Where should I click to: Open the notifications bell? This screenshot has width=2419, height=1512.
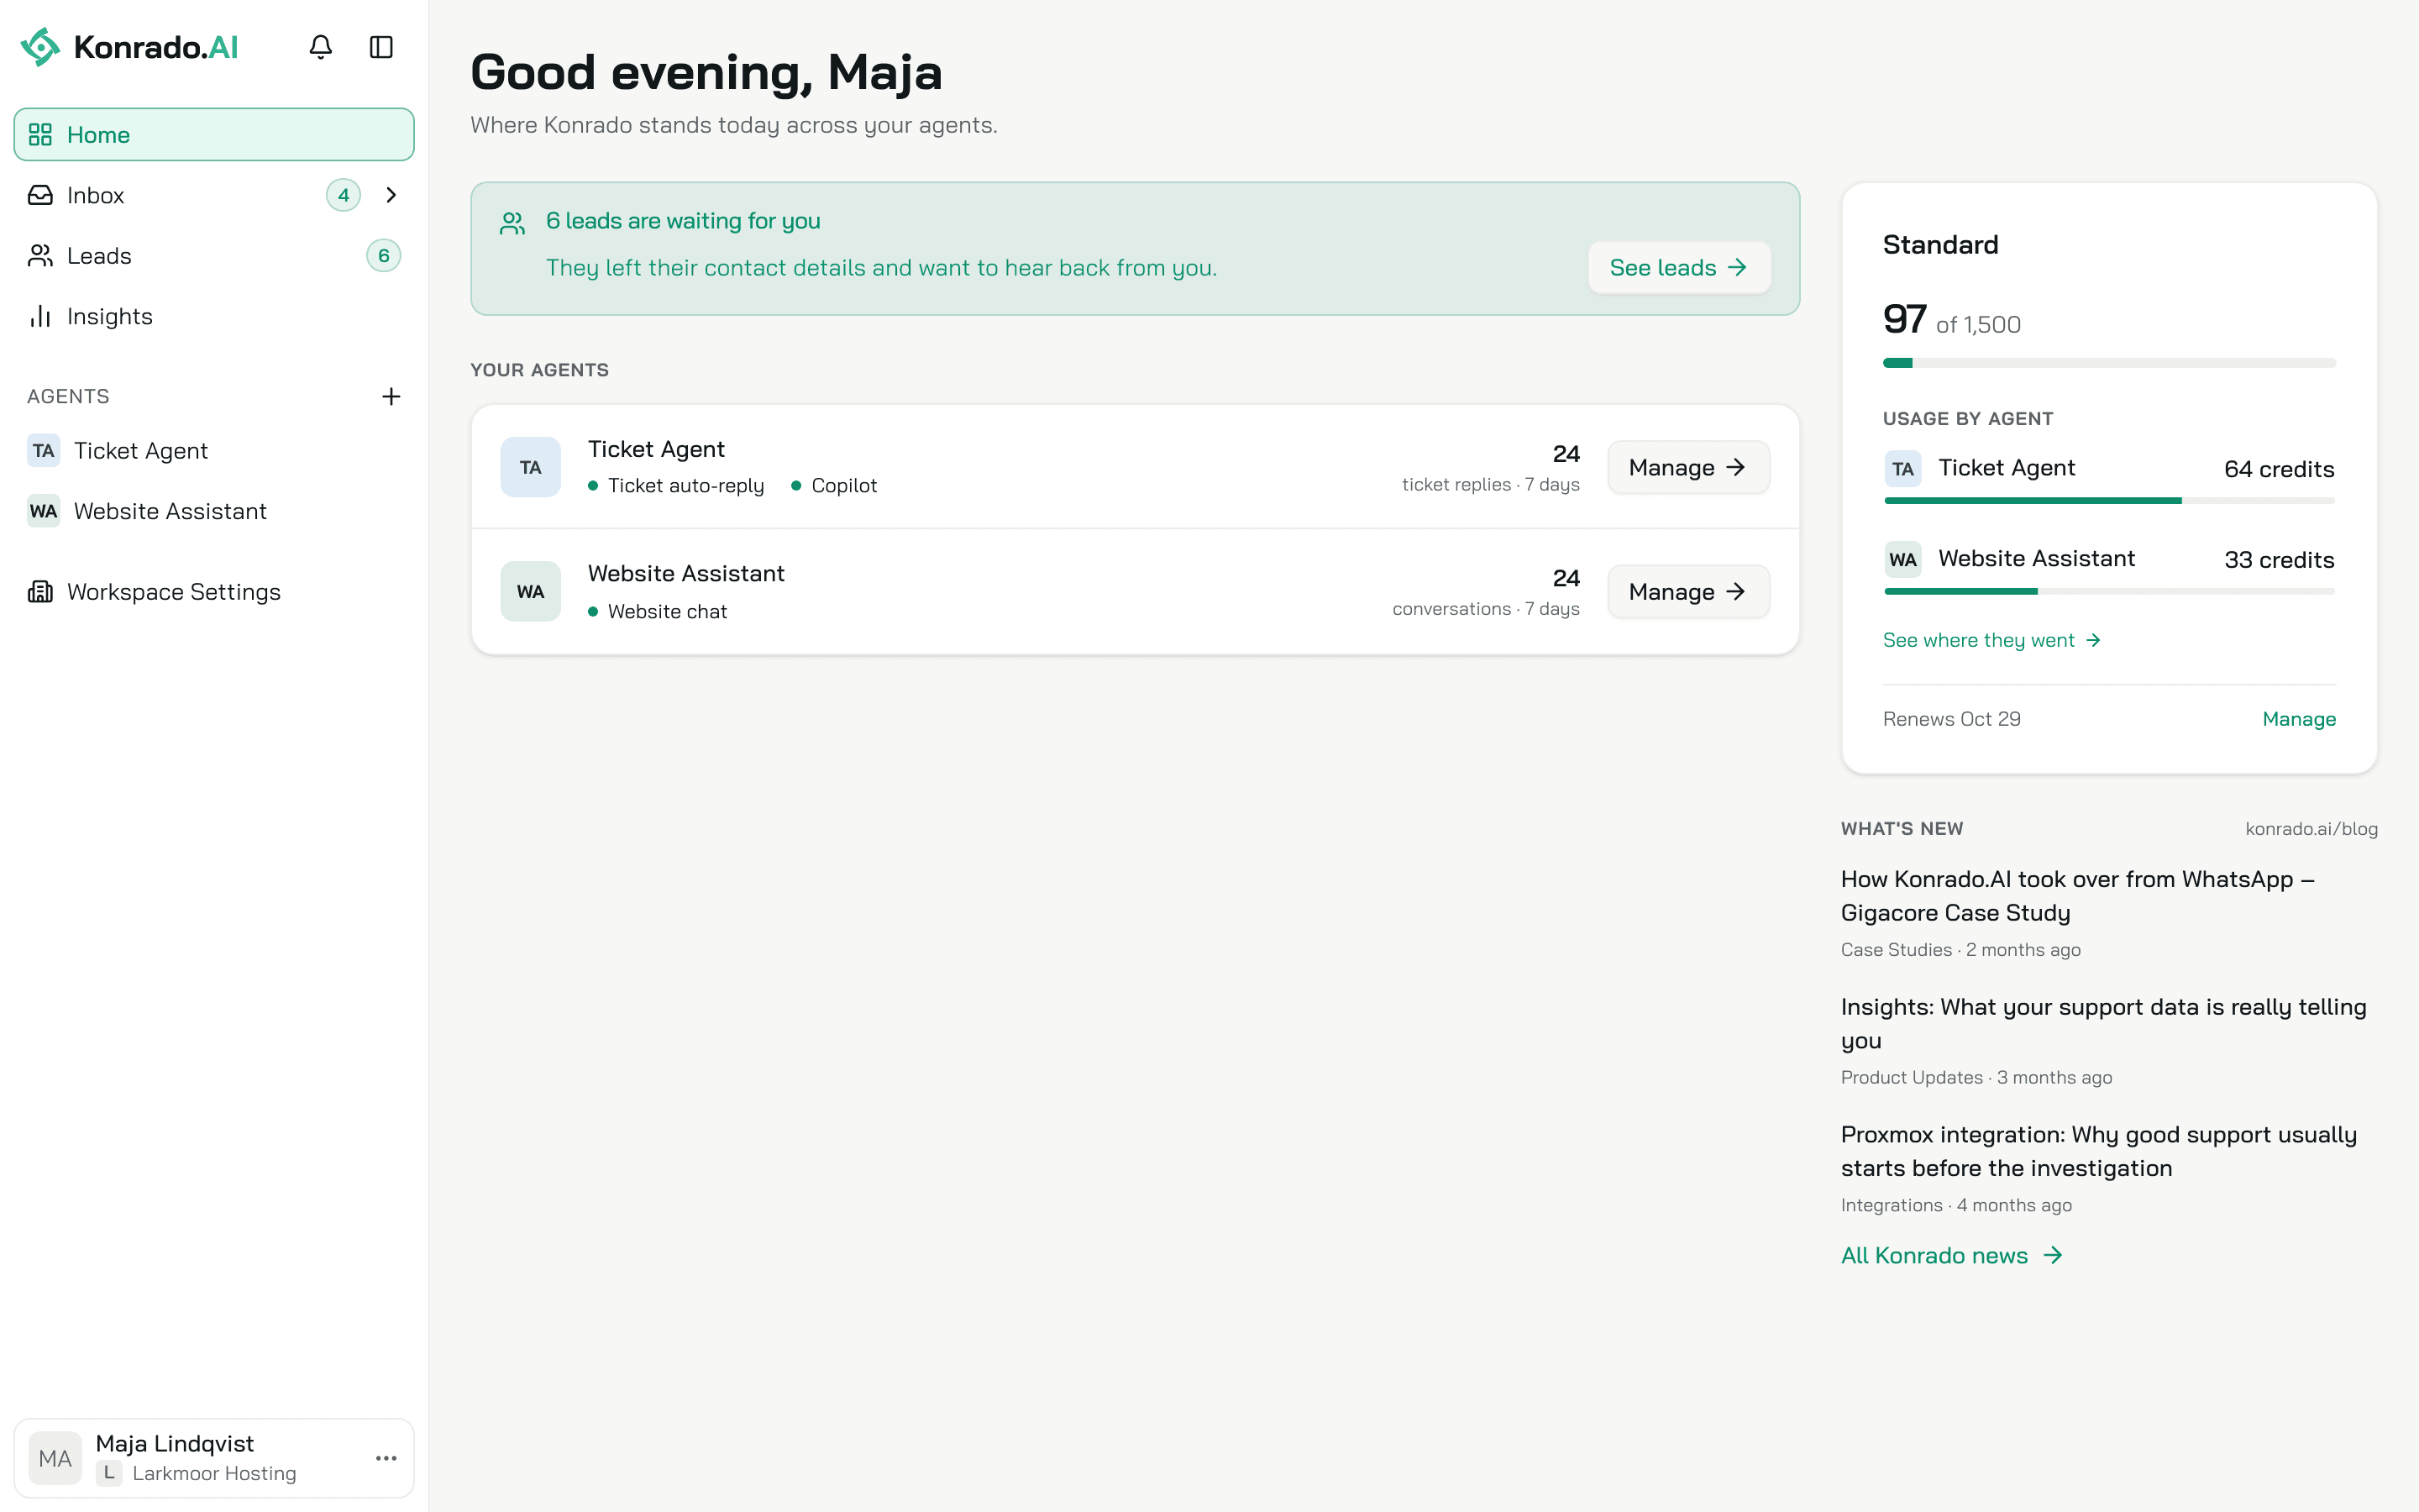[320, 47]
